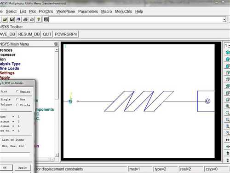Open the Help menu

tap(139, 12)
